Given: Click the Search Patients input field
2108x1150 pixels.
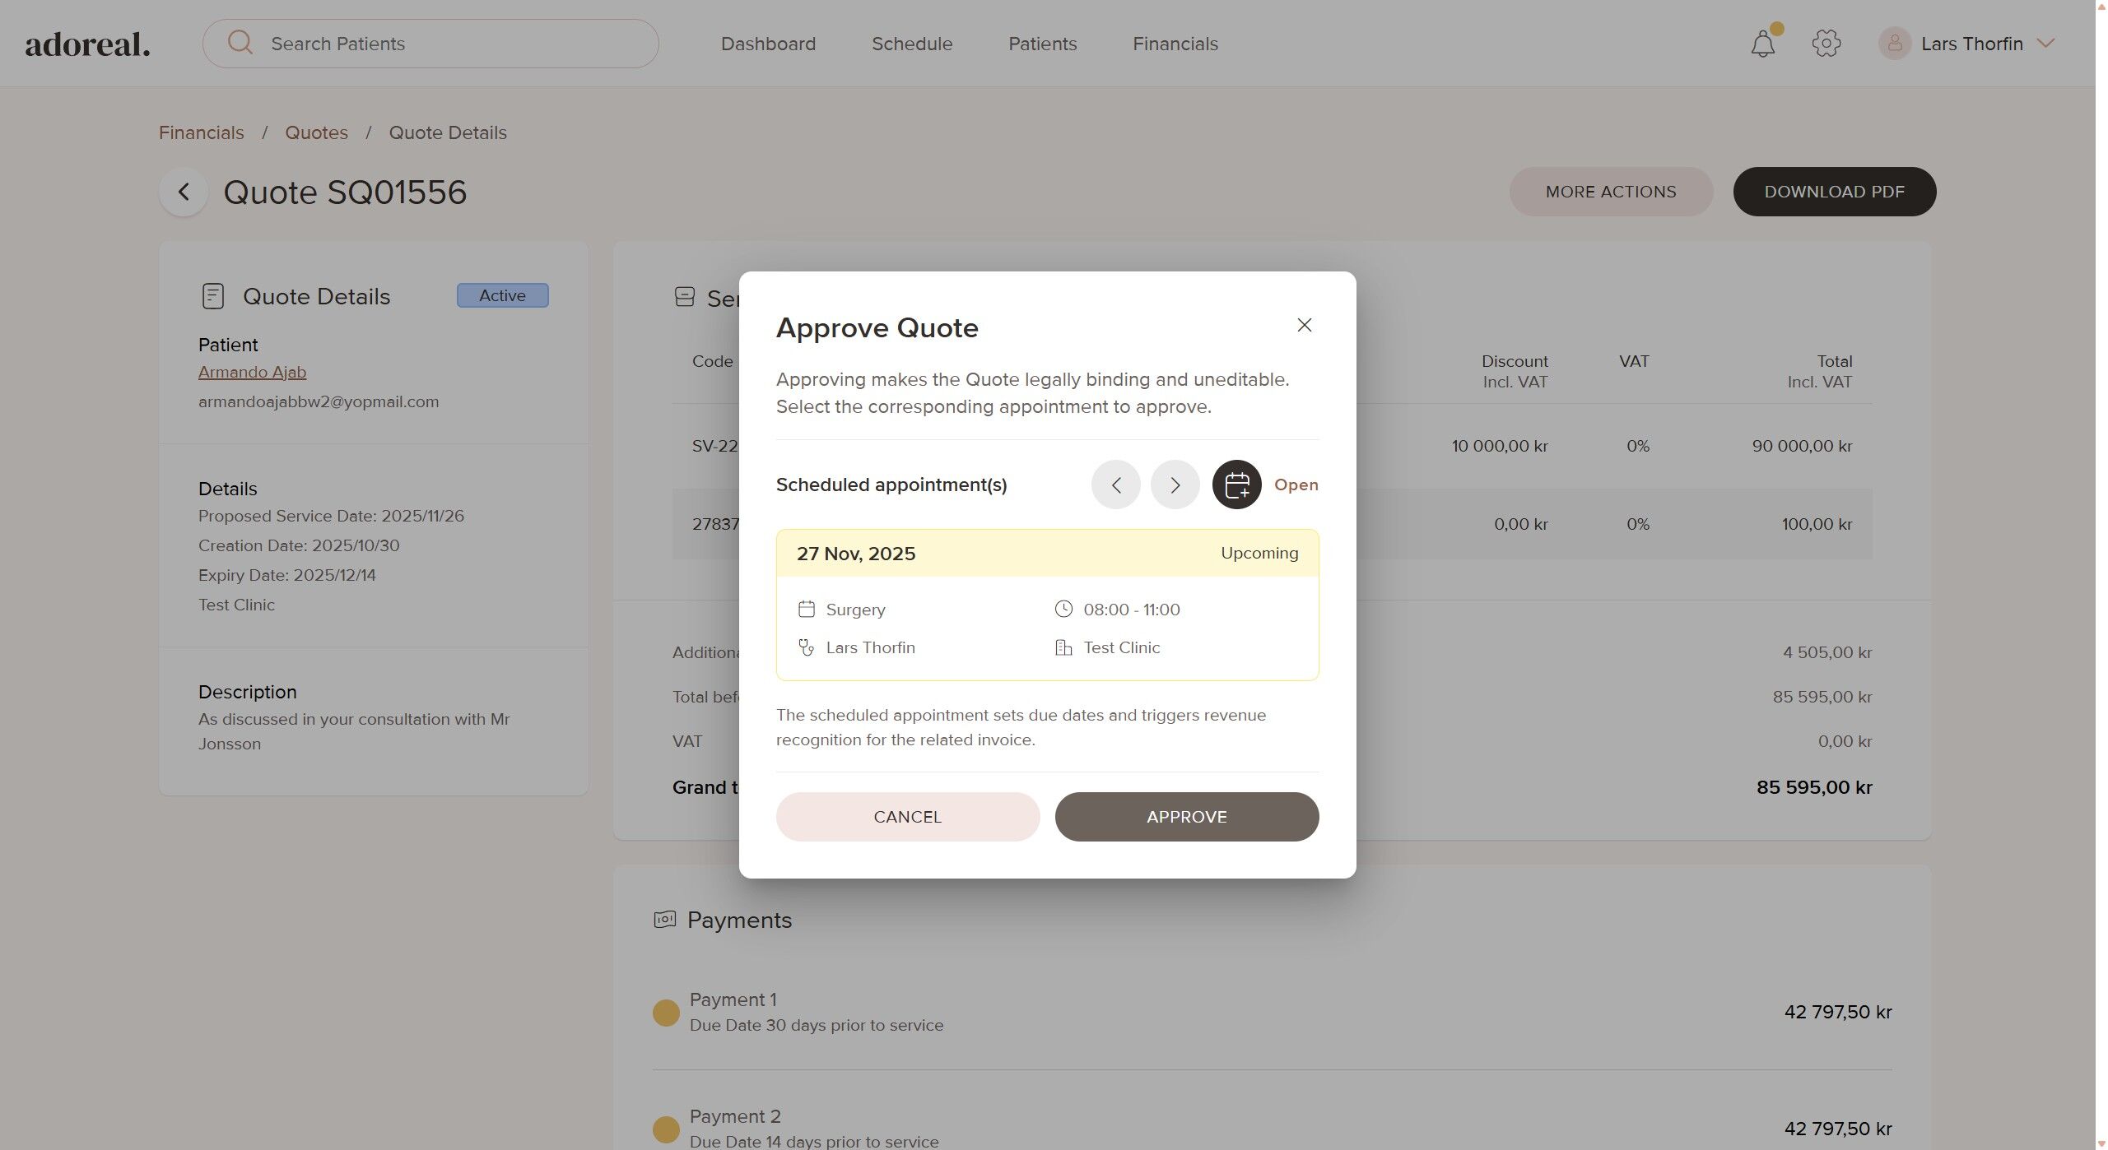Looking at the screenshot, I should 453,44.
